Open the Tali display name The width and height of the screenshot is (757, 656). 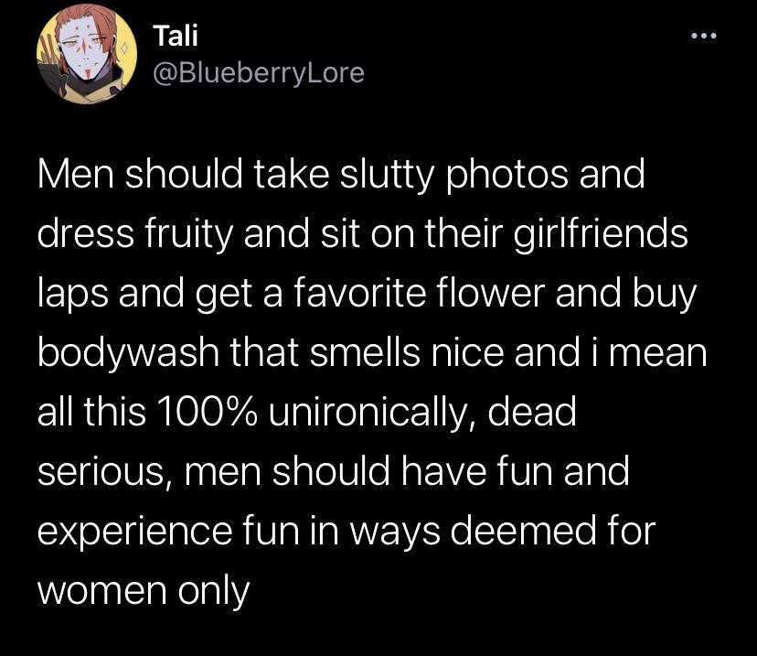pyautogui.click(x=175, y=35)
